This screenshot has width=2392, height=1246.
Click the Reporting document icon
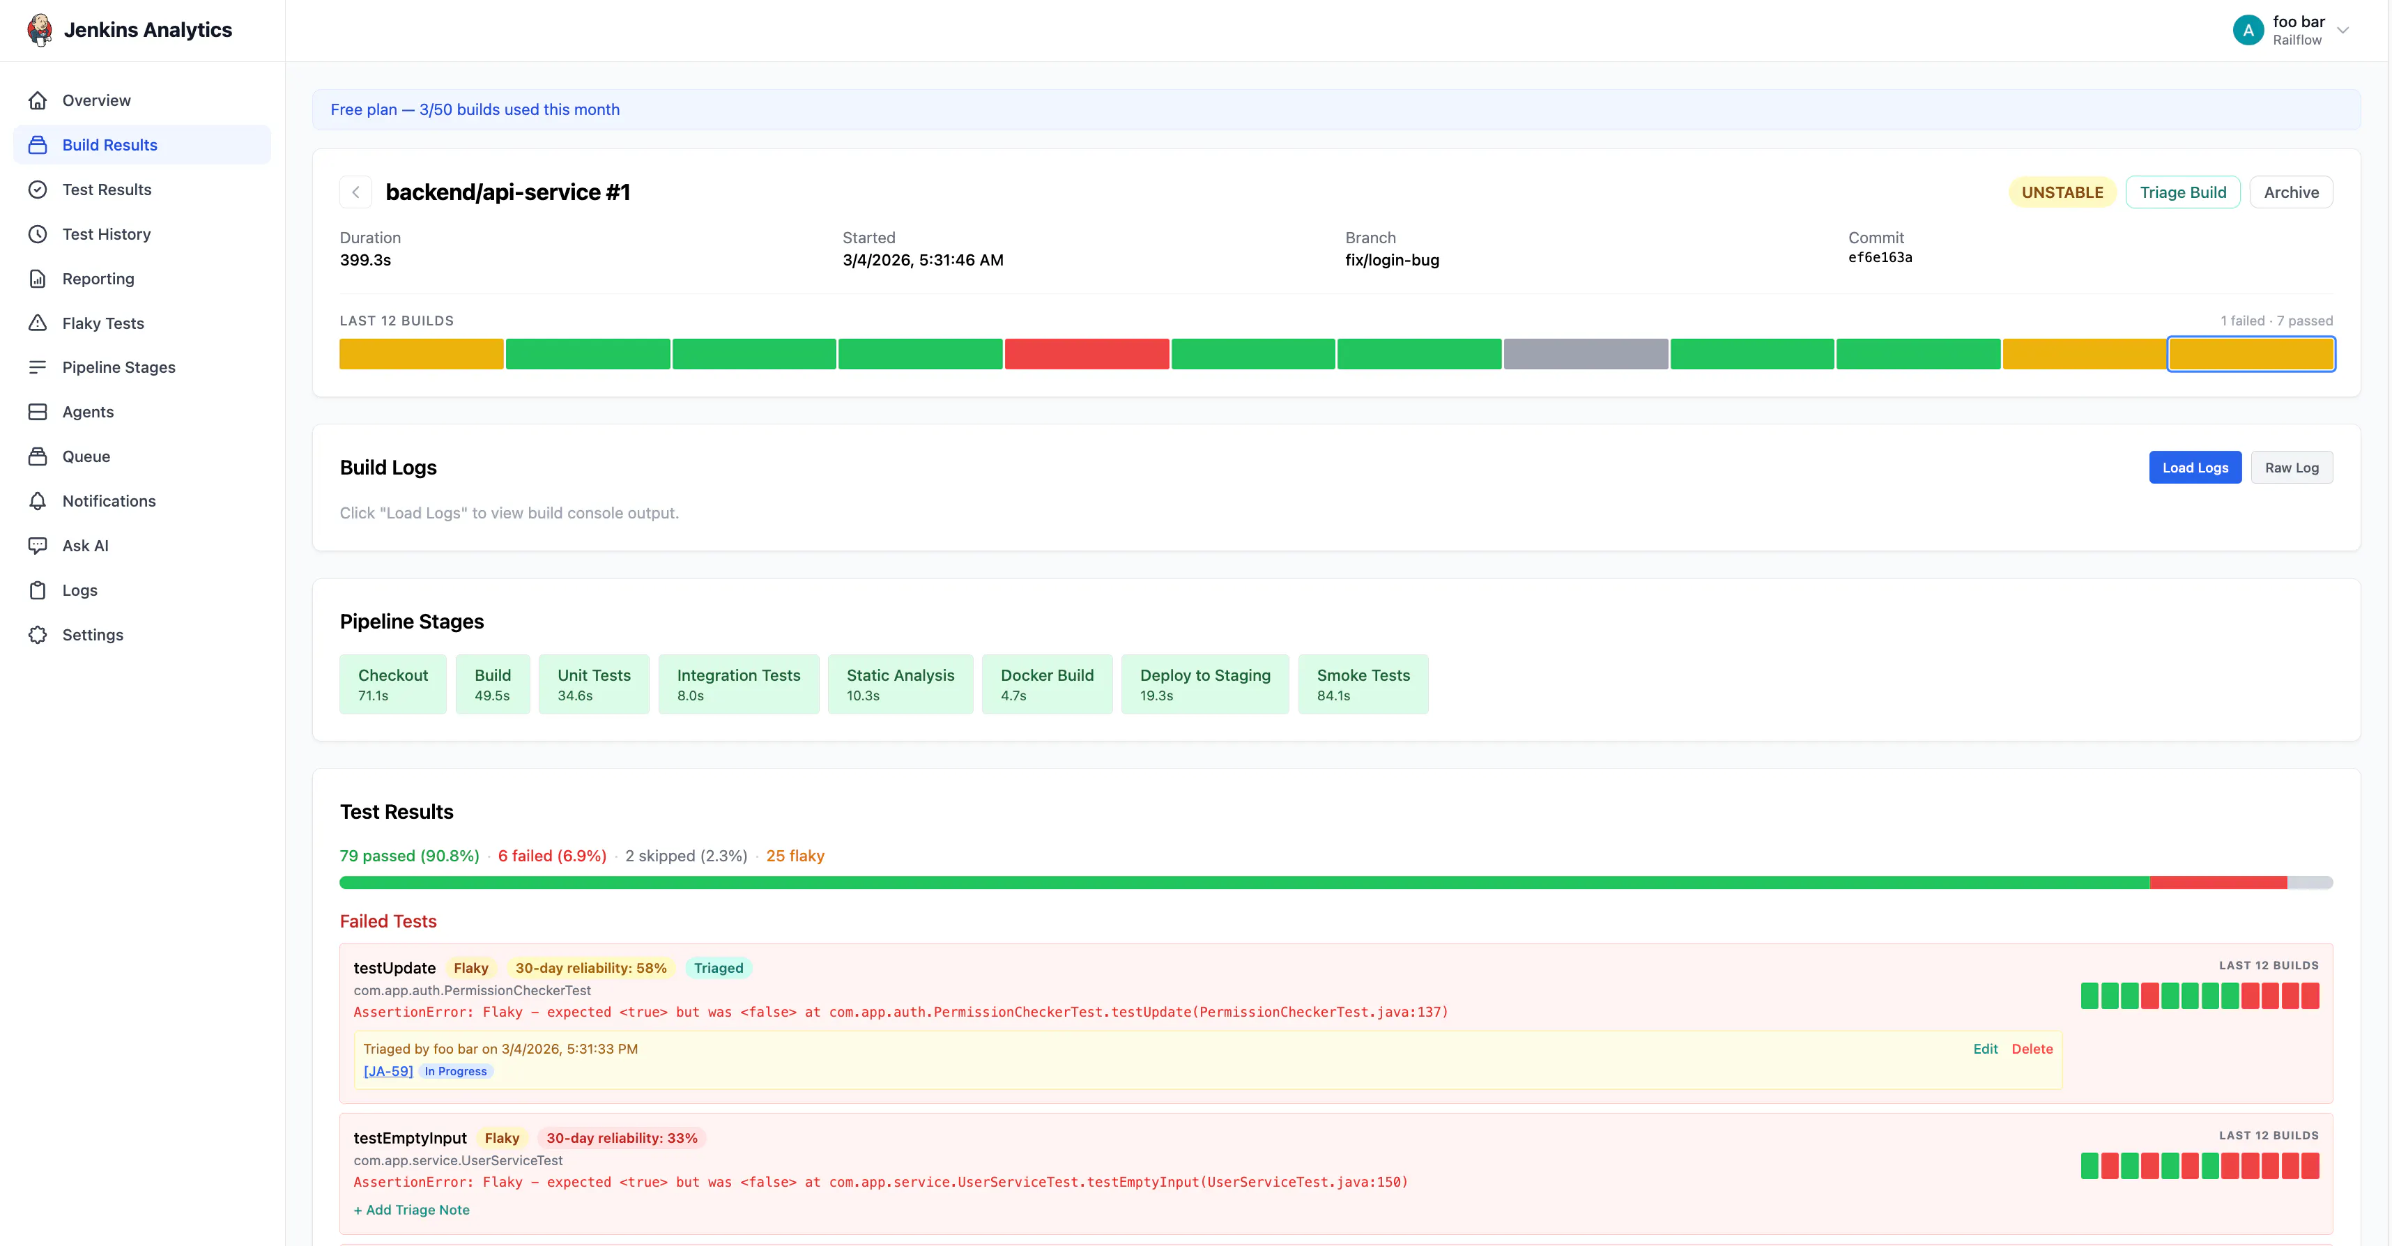pyautogui.click(x=37, y=279)
